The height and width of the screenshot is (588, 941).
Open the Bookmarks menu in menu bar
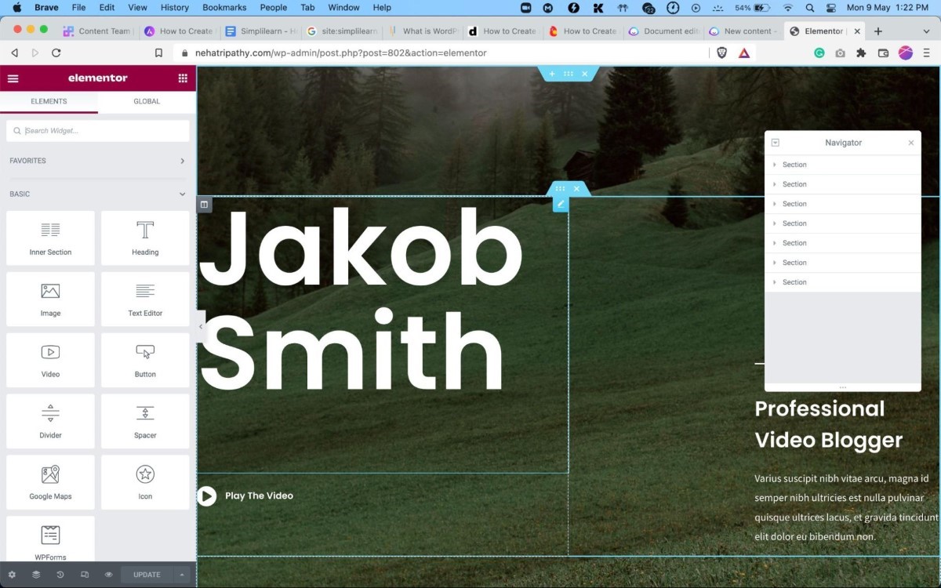(224, 8)
